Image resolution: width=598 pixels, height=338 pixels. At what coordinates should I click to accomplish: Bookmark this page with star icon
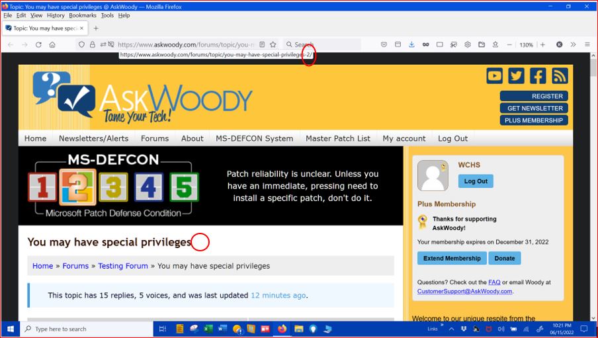pos(273,44)
